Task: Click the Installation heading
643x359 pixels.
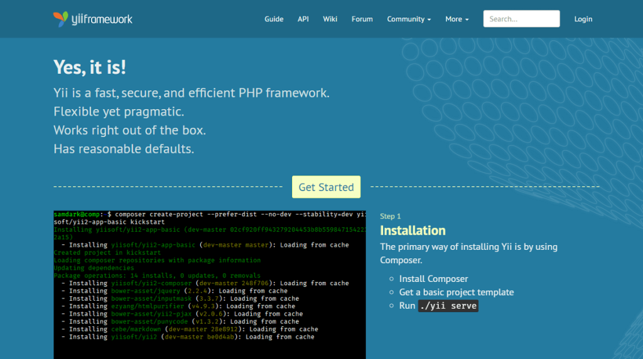Action: tap(413, 231)
